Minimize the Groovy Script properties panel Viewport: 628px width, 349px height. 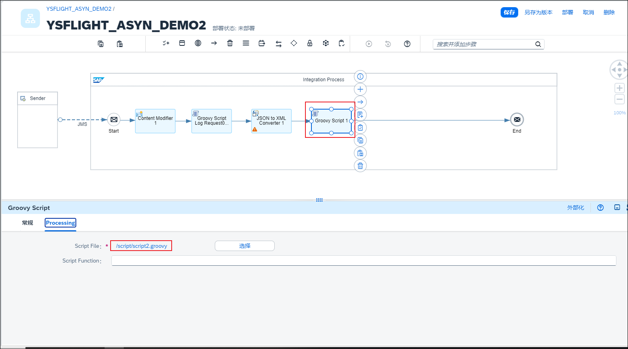coord(617,208)
